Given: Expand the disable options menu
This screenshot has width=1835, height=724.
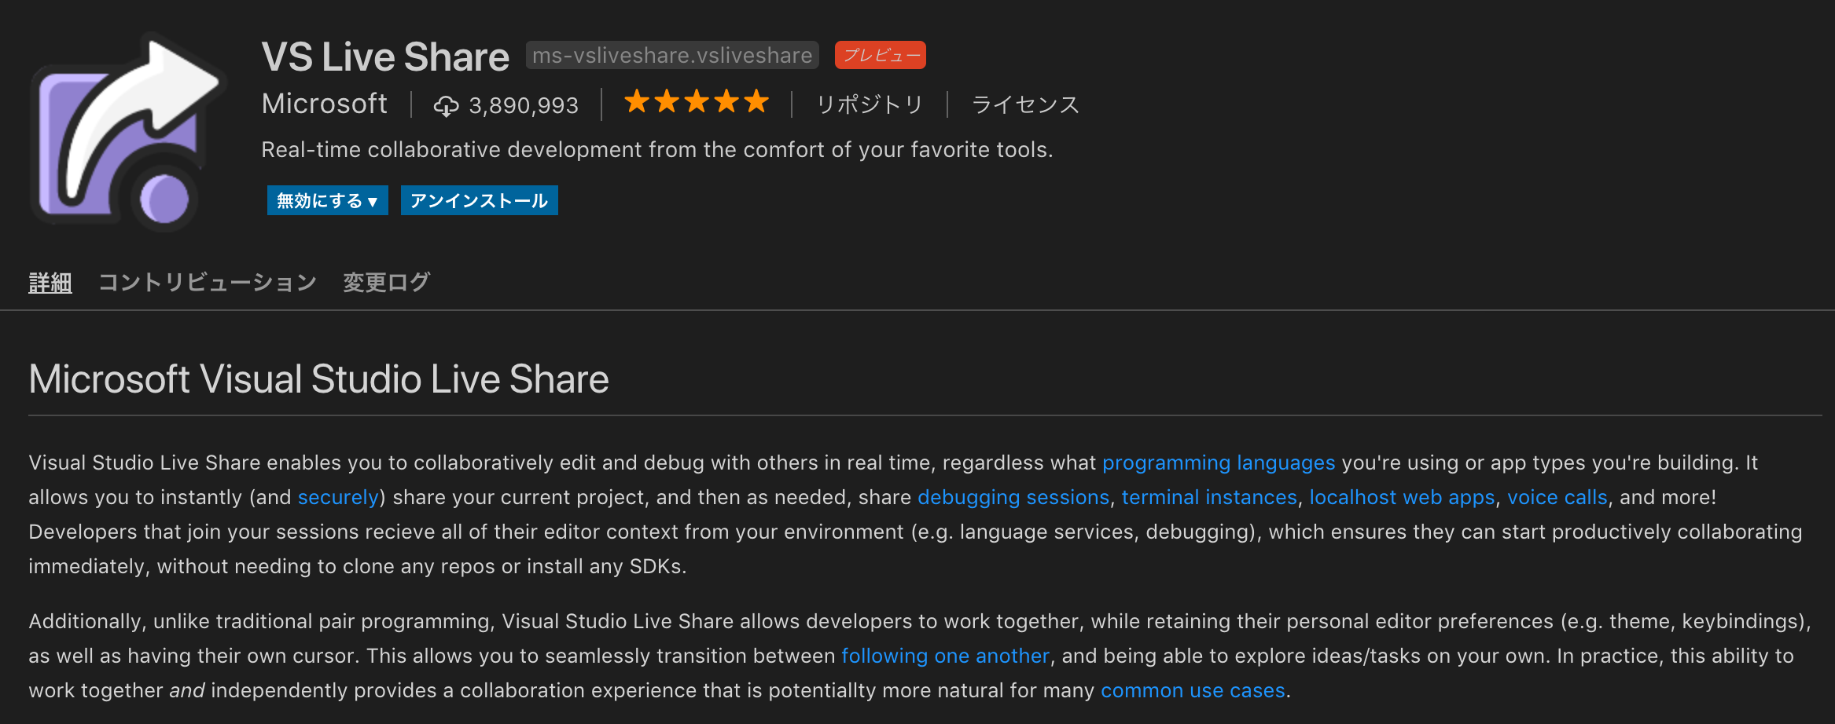Looking at the screenshot, I should click(x=372, y=200).
